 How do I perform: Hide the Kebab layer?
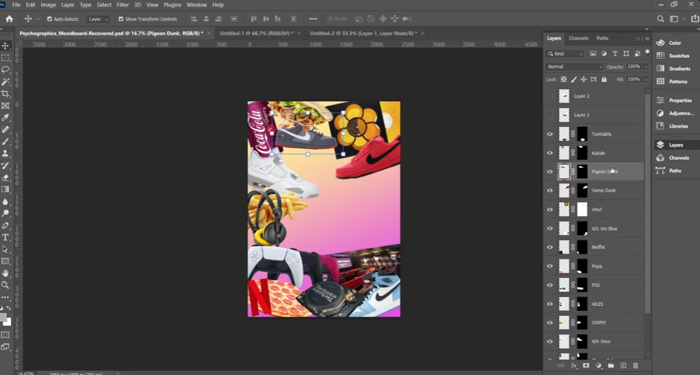(x=550, y=153)
